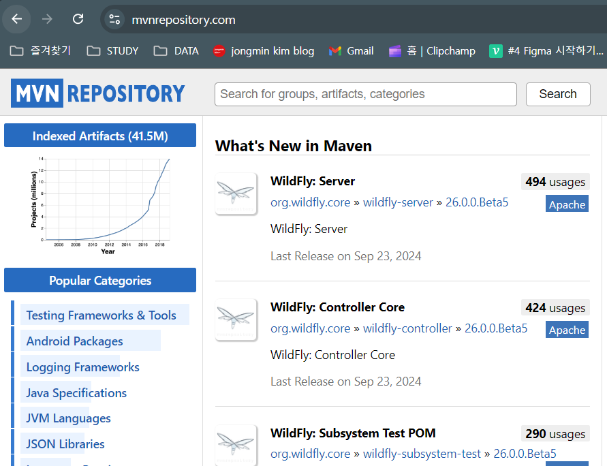Click WildFly: Controller Core description text
Viewport: 607px width, 466px height.
click(333, 355)
